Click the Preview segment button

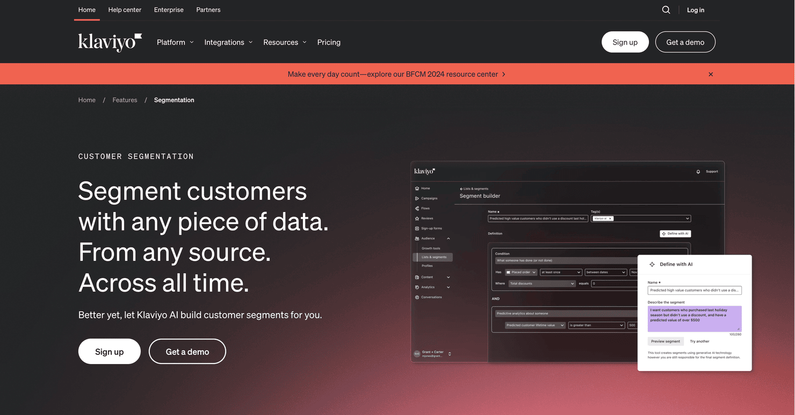pyautogui.click(x=666, y=341)
